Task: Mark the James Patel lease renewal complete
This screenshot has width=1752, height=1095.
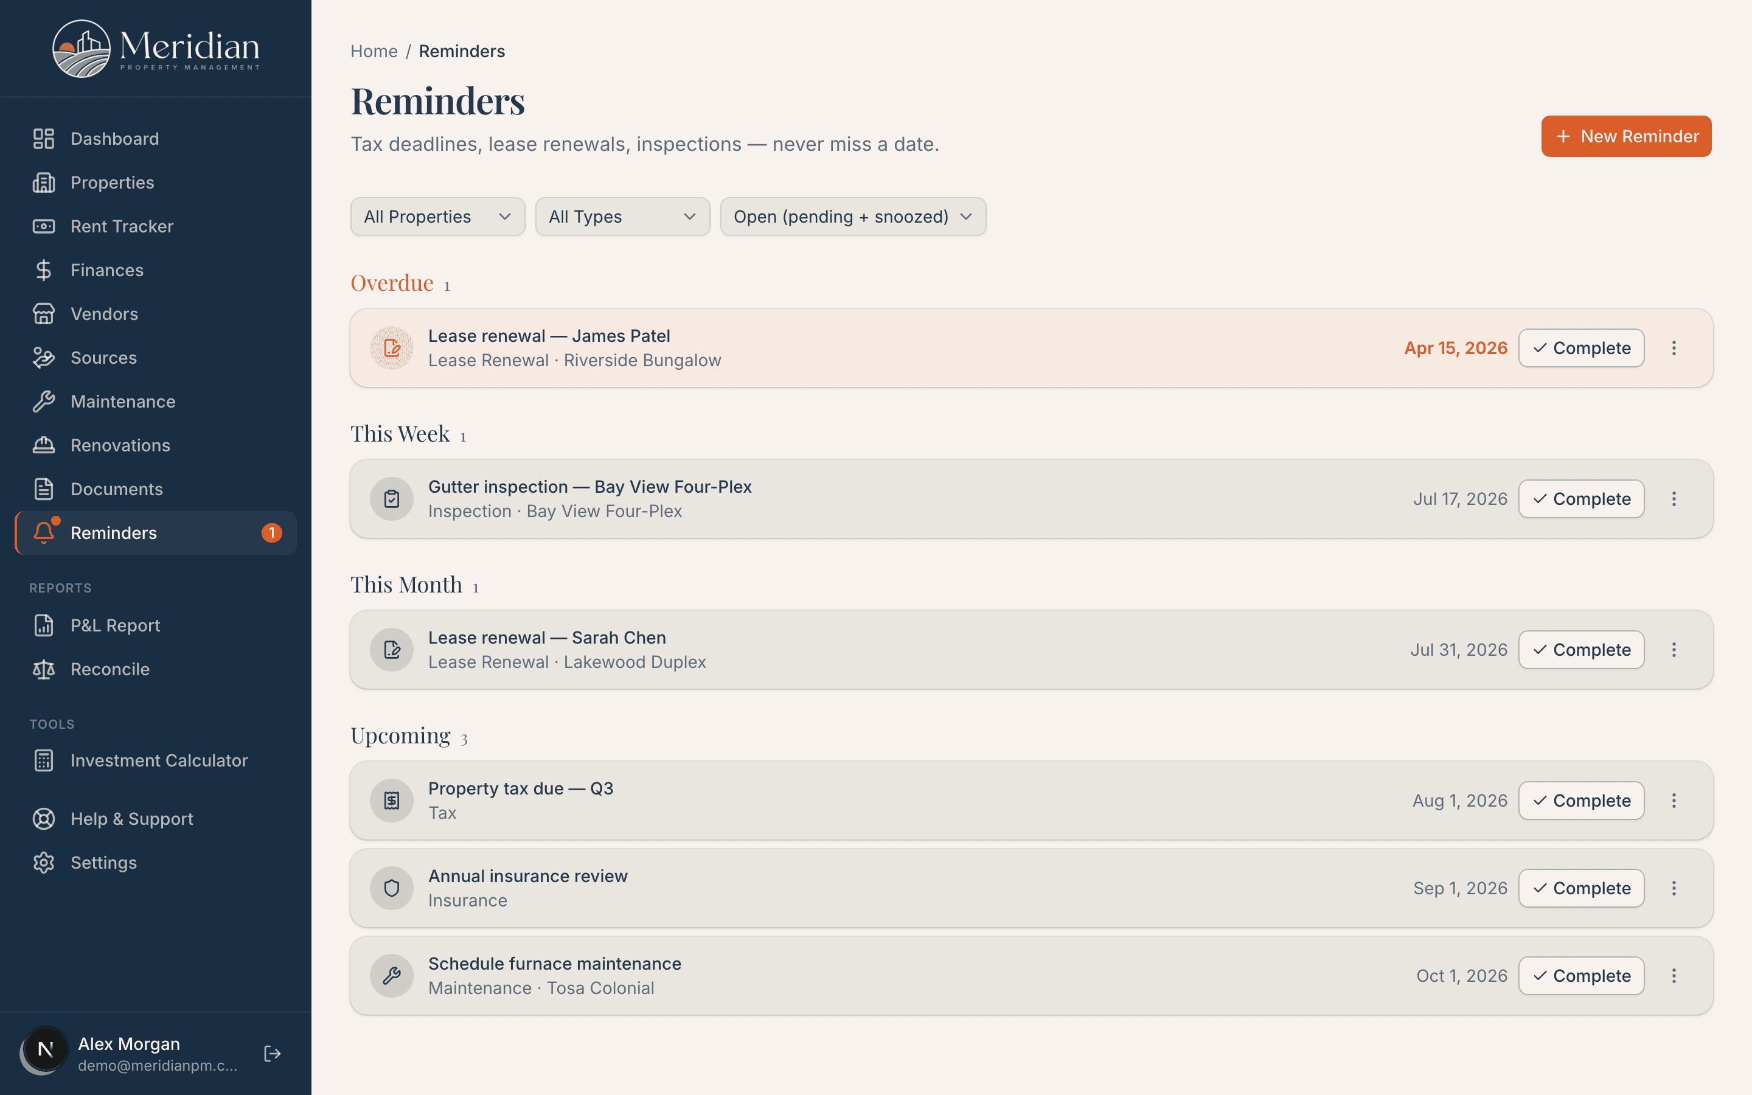Action: pos(1581,349)
